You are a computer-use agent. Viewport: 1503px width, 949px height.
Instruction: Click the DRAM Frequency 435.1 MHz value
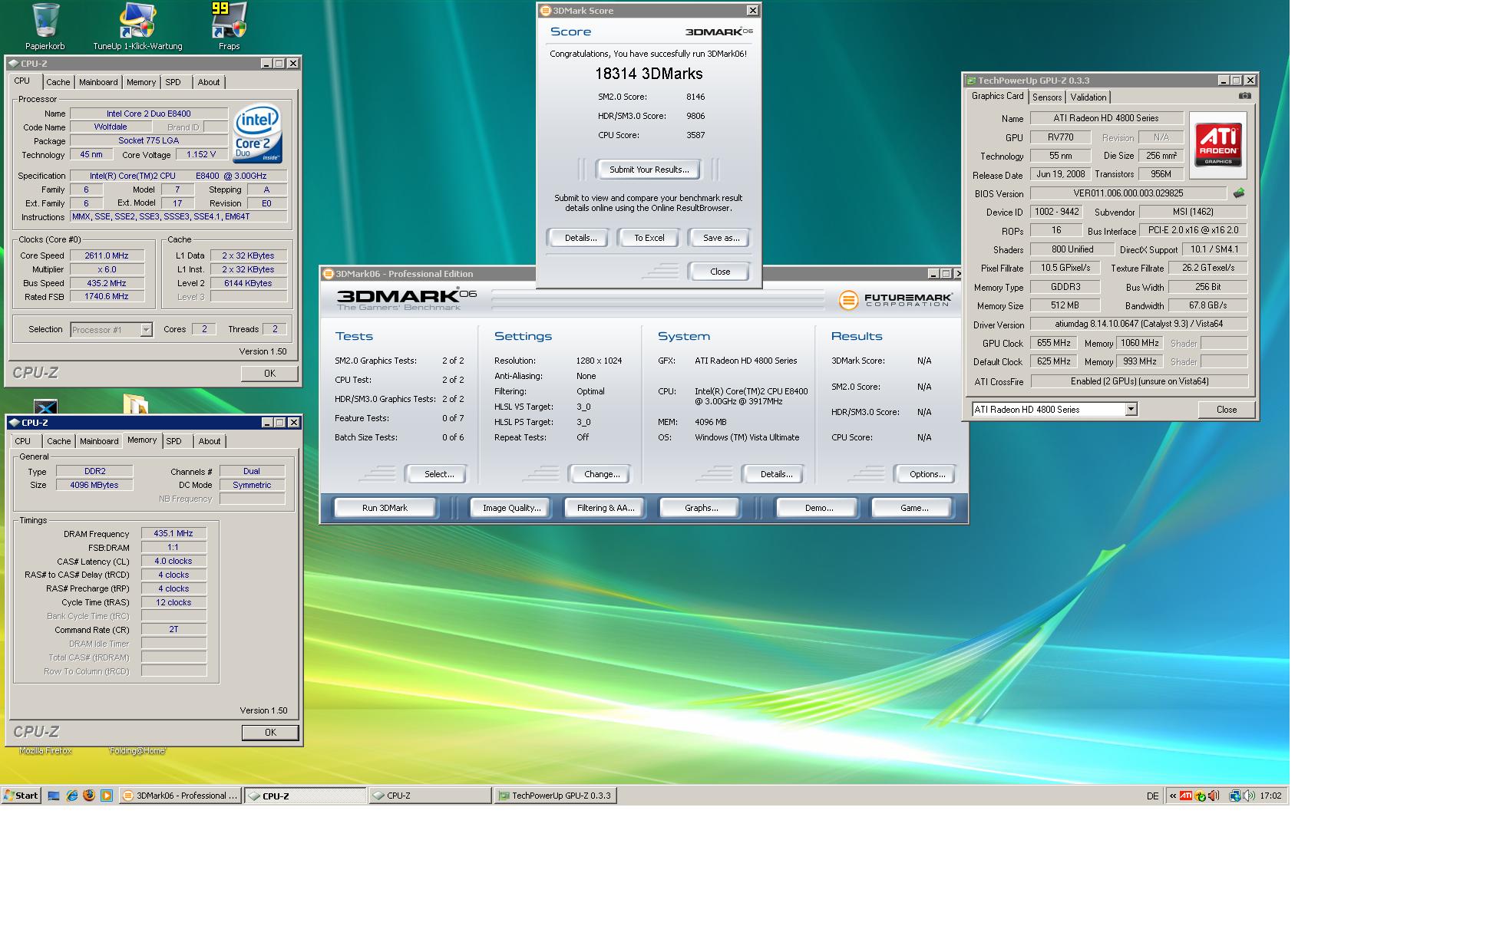pyautogui.click(x=173, y=533)
